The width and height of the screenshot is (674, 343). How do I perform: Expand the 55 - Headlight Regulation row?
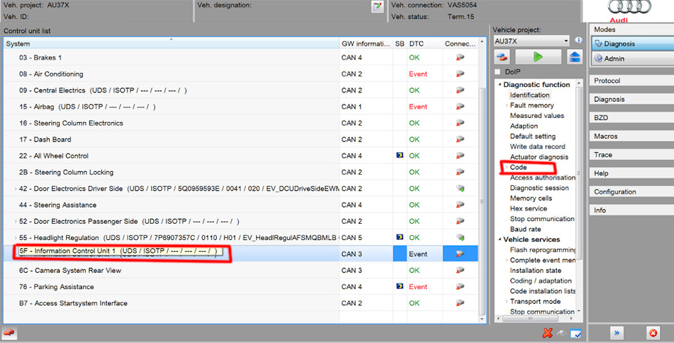coord(16,238)
